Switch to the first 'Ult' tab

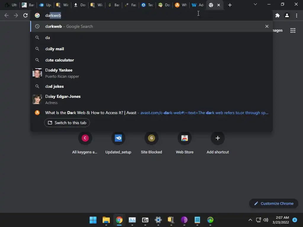pos(11,5)
